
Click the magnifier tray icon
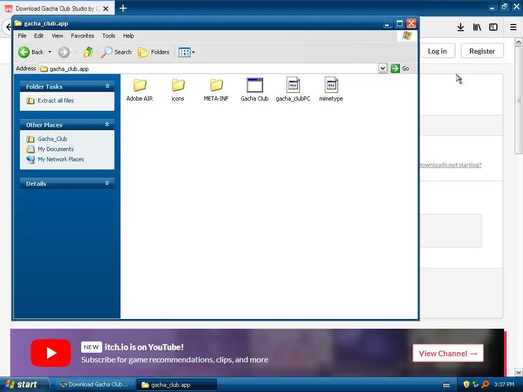pos(485,385)
